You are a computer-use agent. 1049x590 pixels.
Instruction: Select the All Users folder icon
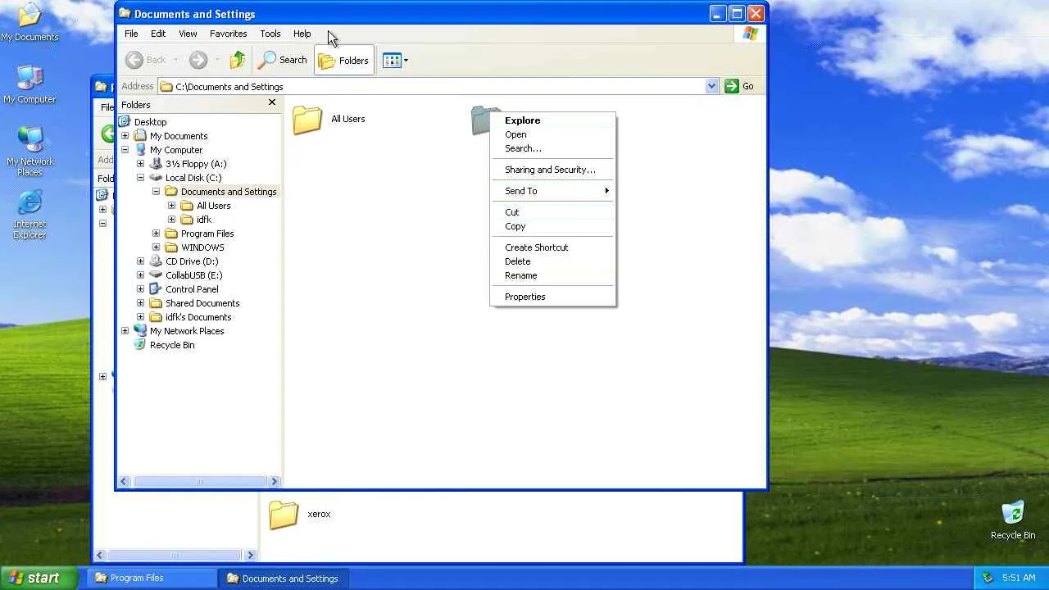coord(307,120)
